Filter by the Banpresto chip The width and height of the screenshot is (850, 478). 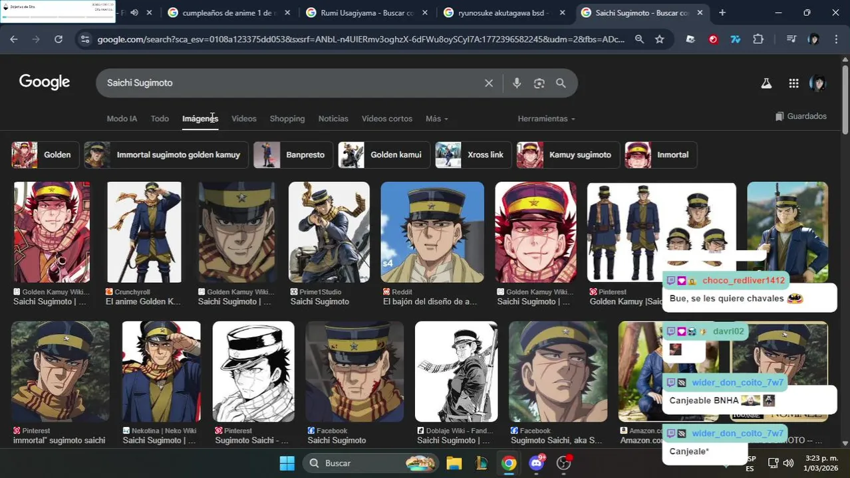(x=293, y=155)
